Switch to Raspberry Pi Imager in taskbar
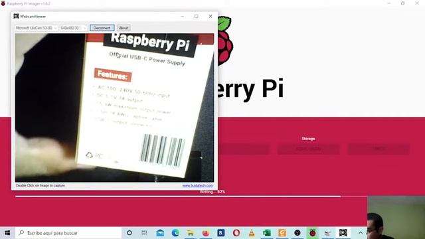 coord(313,233)
